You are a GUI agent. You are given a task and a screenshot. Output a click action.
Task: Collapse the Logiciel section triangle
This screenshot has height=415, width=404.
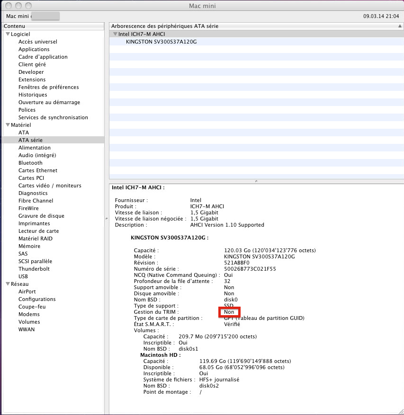(x=8, y=34)
